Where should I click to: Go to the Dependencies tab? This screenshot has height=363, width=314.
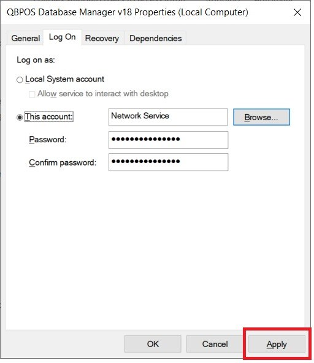pos(155,38)
